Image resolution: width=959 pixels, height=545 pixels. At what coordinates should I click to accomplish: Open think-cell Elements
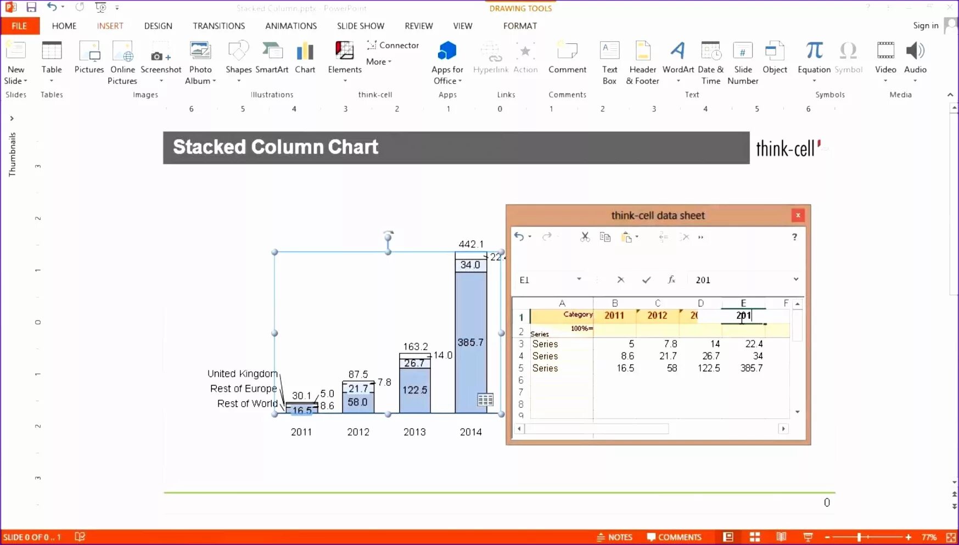click(344, 51)
